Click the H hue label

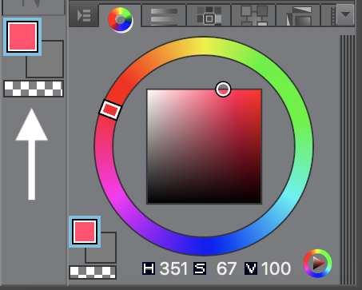coord(149,268)
